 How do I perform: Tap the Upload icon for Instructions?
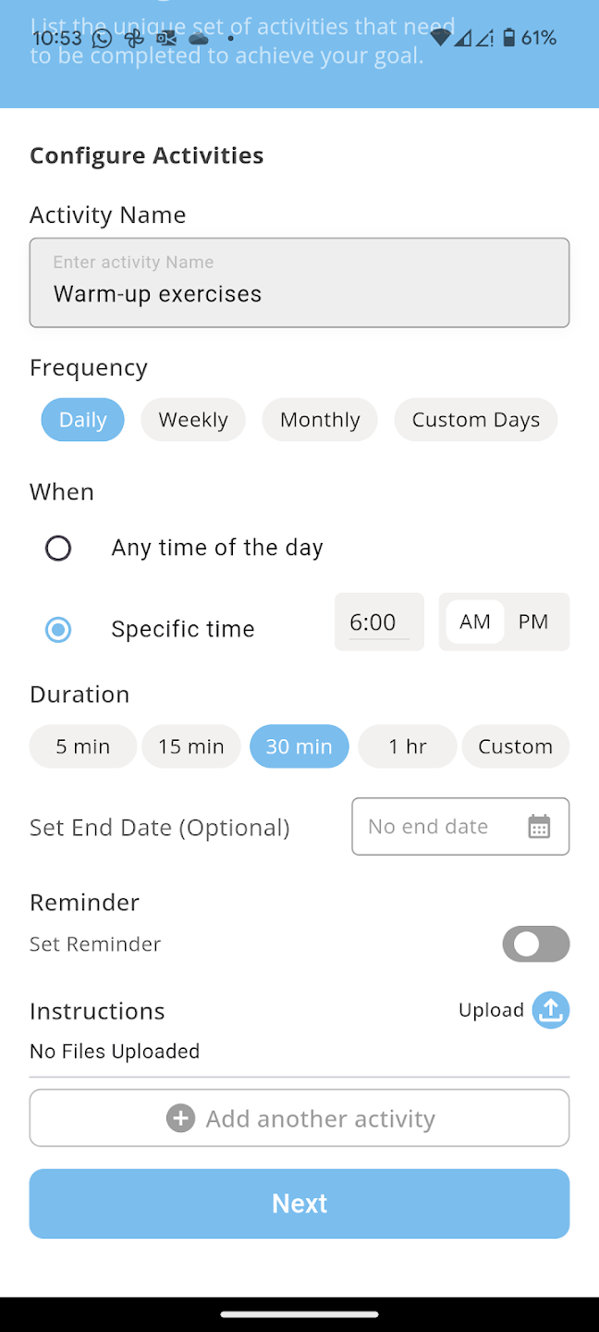(550, 1009)
